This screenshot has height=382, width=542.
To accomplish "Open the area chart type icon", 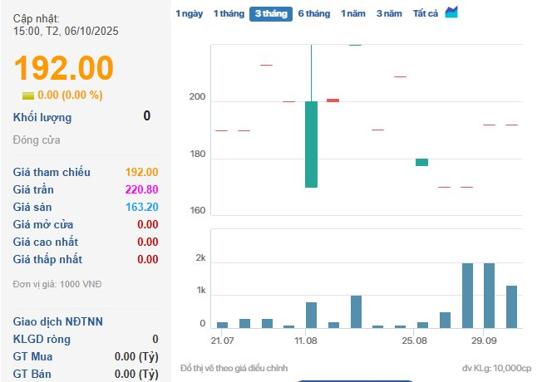I will [451, 12].
